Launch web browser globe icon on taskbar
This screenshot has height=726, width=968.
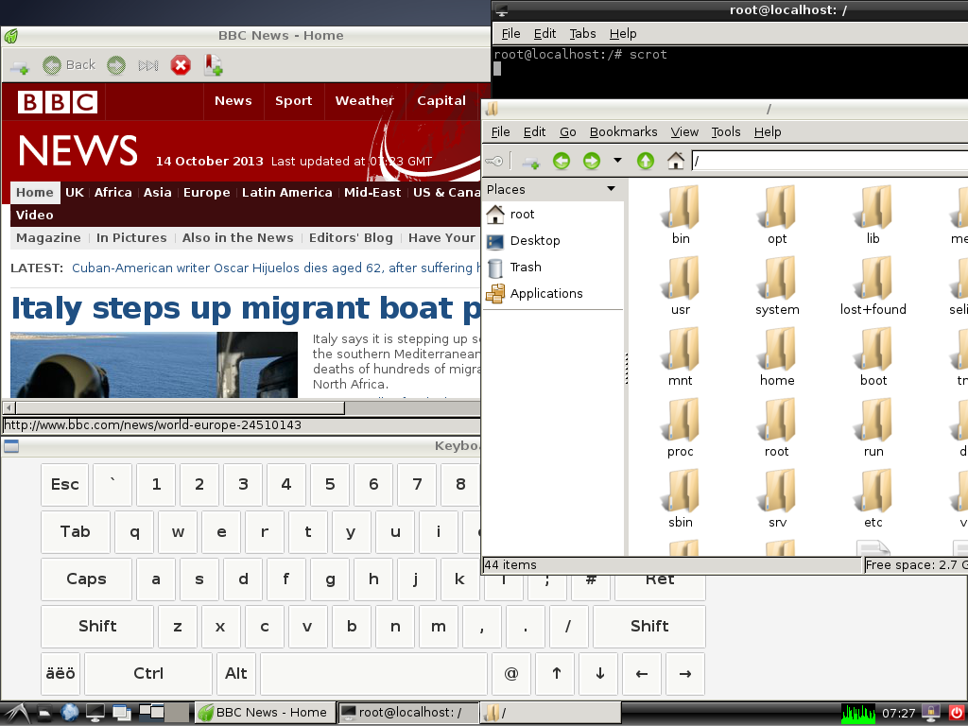coord(70,713)
